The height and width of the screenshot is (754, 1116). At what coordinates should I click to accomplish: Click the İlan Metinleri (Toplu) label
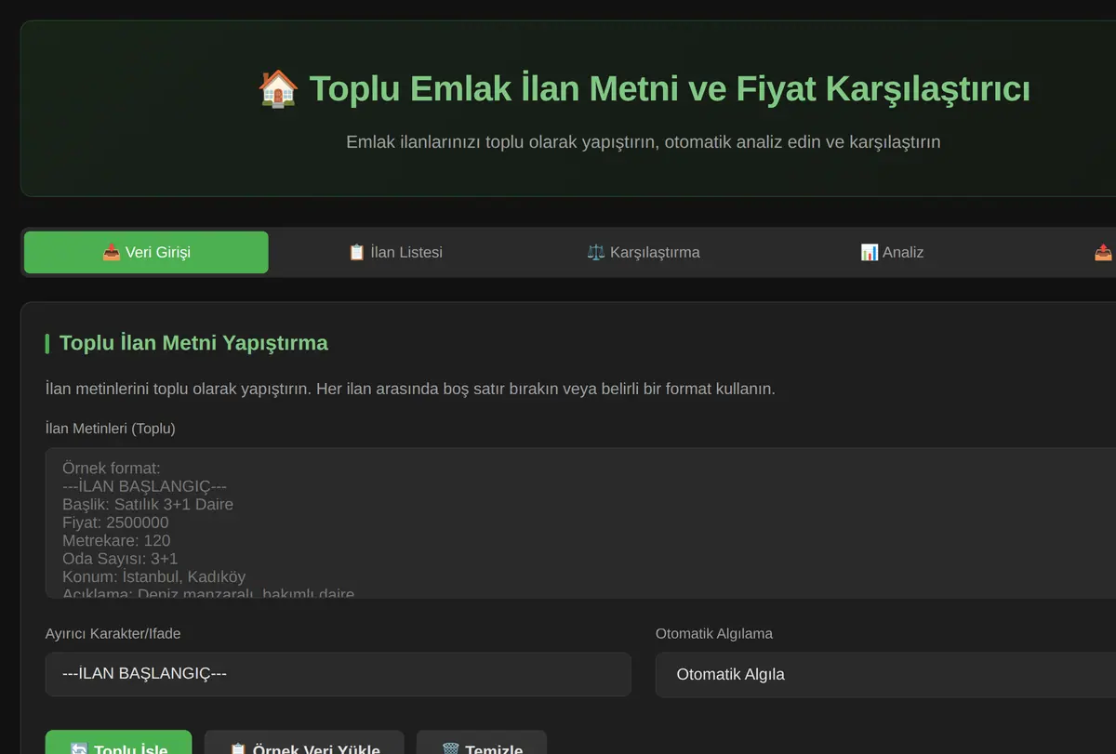pos(111,429)
